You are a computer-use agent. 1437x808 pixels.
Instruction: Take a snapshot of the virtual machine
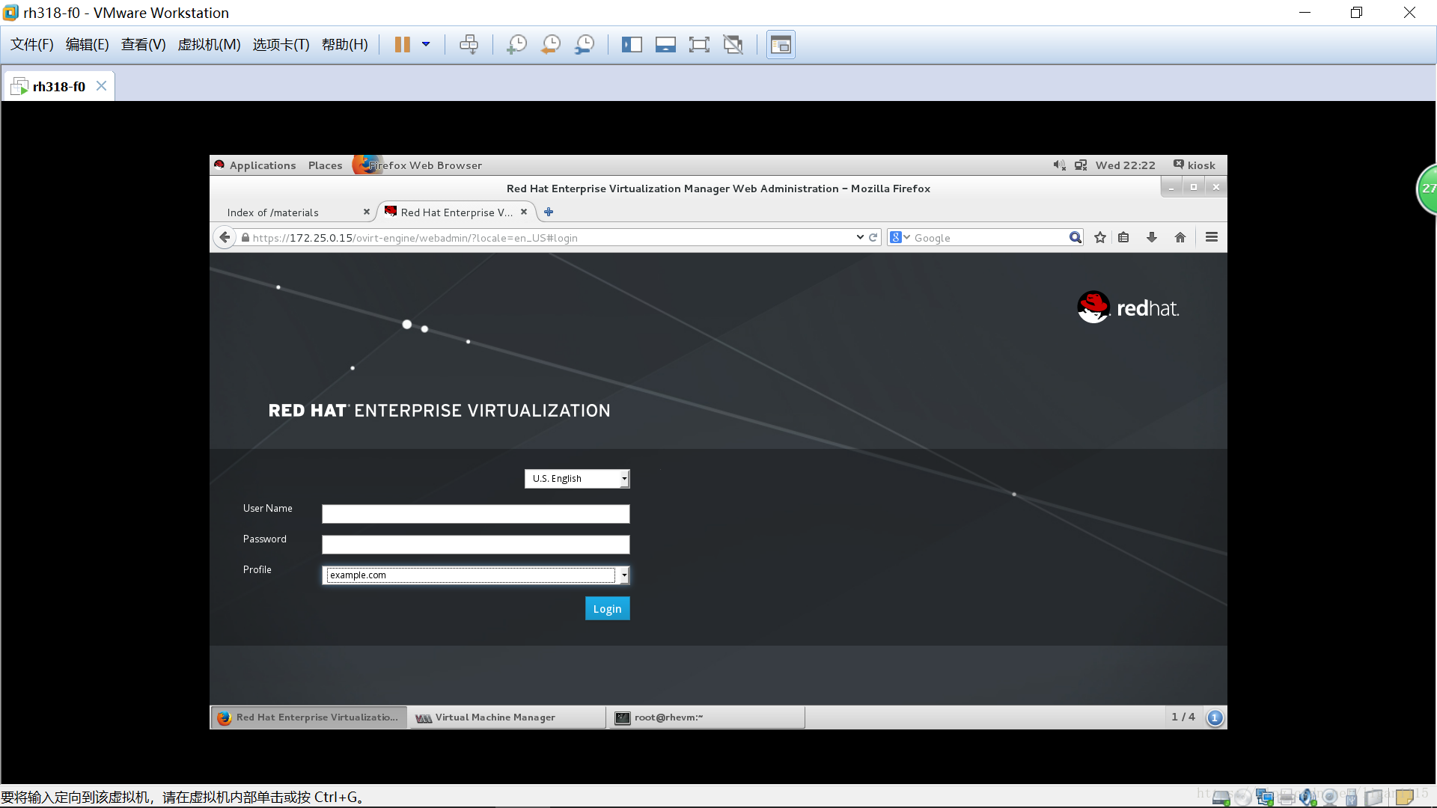point(516,45)
